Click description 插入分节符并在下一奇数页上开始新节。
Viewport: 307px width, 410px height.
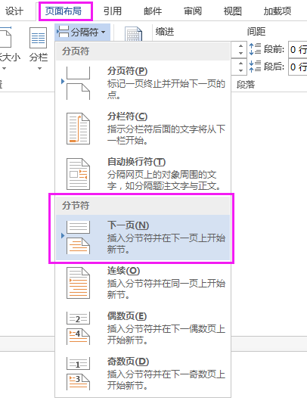tap(166, 380)
